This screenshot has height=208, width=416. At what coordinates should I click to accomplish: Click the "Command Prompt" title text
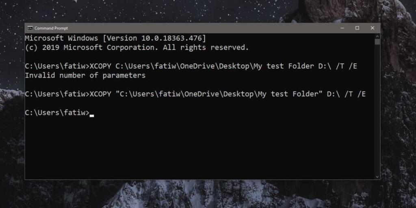[51, 28]
